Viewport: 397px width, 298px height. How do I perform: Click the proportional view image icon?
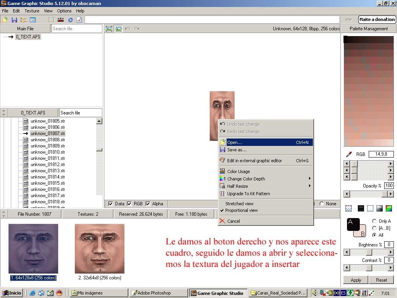(x=118, y=29)
